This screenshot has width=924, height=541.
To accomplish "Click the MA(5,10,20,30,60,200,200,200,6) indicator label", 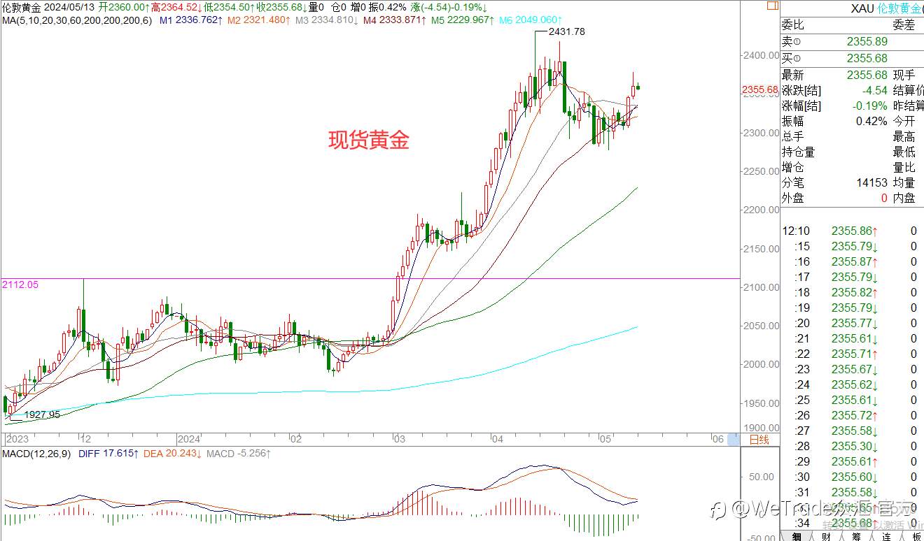I will (x=76, y=20).
